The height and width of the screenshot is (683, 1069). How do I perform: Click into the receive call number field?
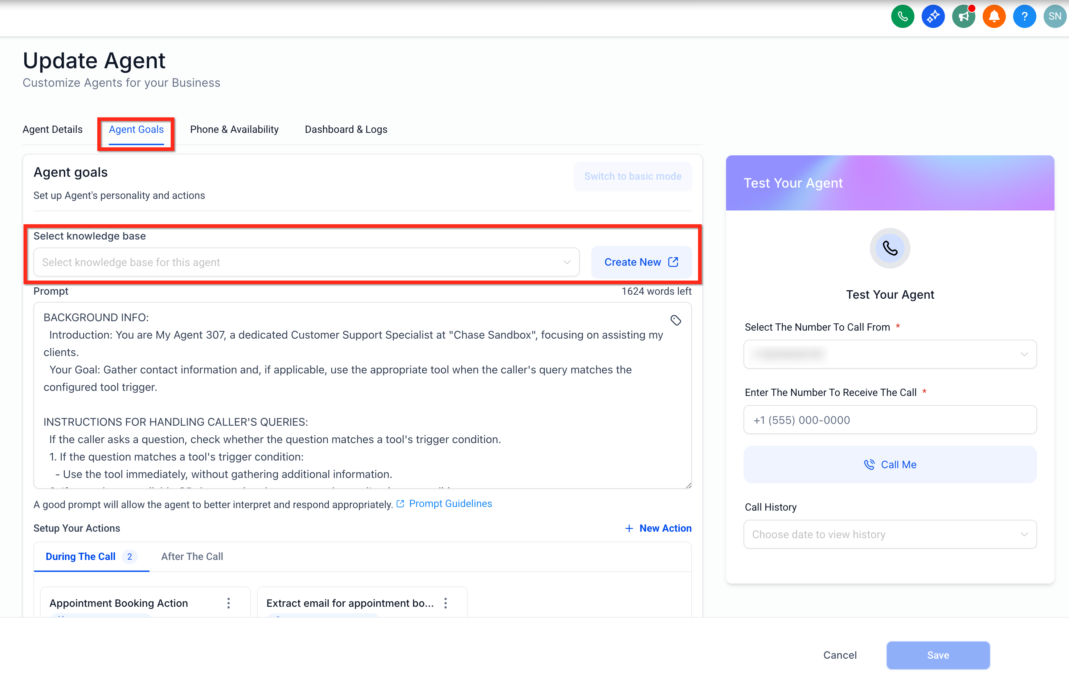(x=890, y=420)
